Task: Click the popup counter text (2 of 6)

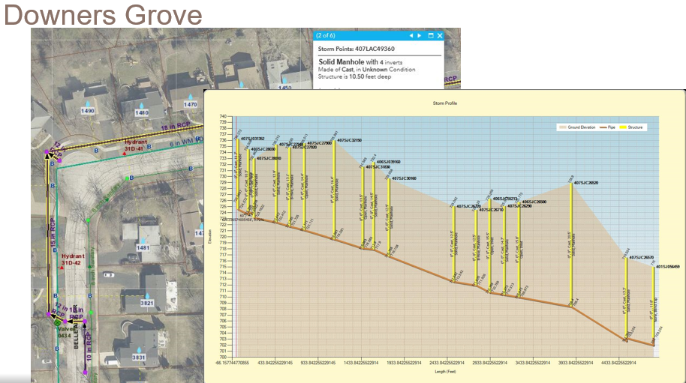Action: pos(326,35)
